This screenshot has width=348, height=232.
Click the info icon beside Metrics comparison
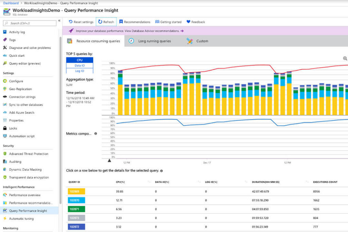95,133
